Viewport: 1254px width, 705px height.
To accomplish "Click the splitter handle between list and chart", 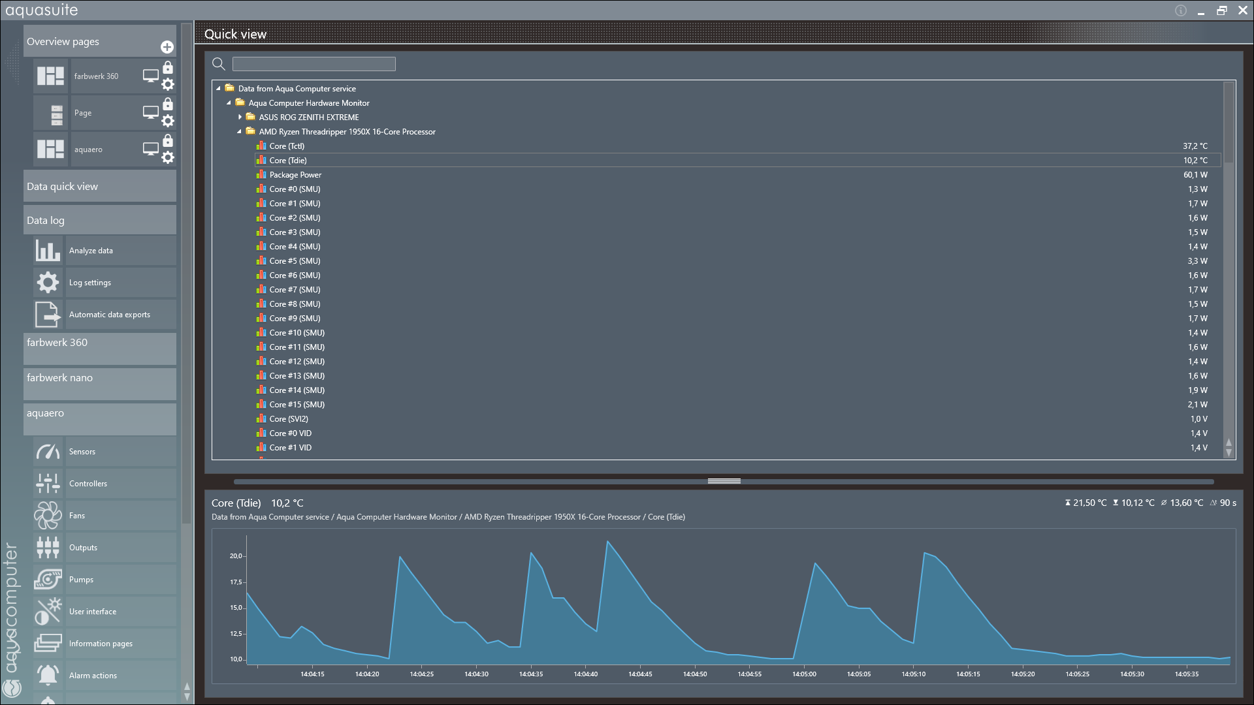I will (724, 481).
